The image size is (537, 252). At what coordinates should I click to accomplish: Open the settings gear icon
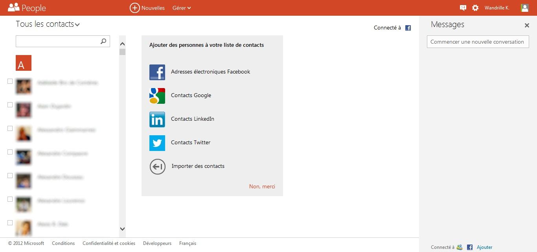pyautogui.click(x=475, y=8)
